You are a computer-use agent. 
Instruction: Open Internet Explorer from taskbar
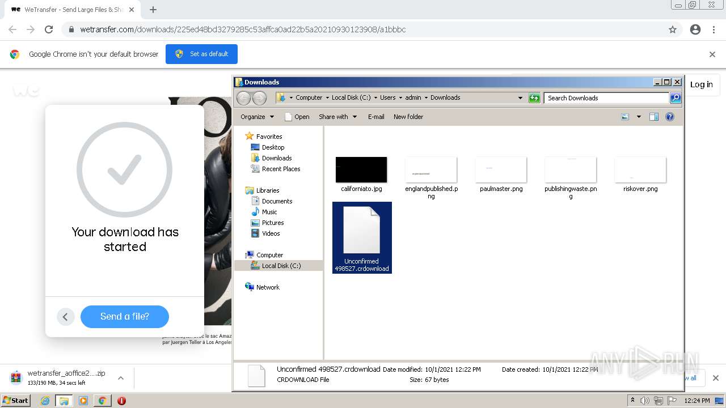tap(45, 401)
